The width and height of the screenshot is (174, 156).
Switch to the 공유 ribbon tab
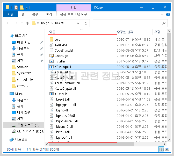click(35, 14)
